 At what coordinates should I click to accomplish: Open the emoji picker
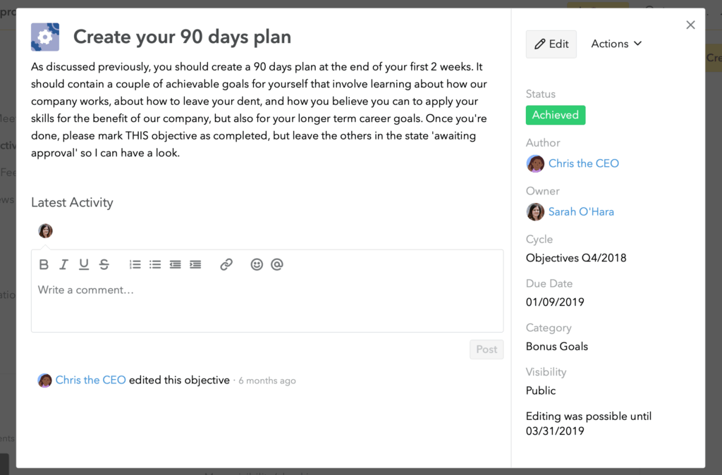(257, 264)
